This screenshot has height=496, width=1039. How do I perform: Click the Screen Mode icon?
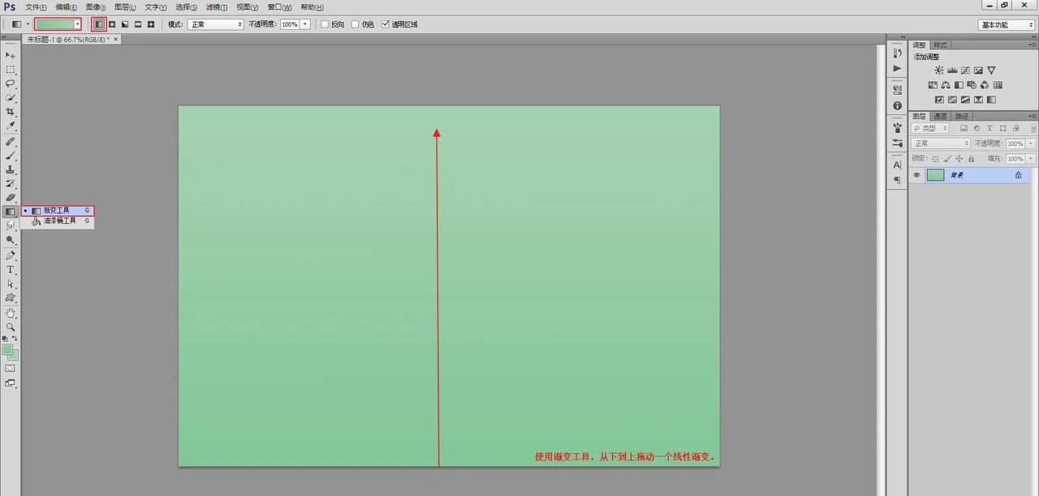pos(10,383)
